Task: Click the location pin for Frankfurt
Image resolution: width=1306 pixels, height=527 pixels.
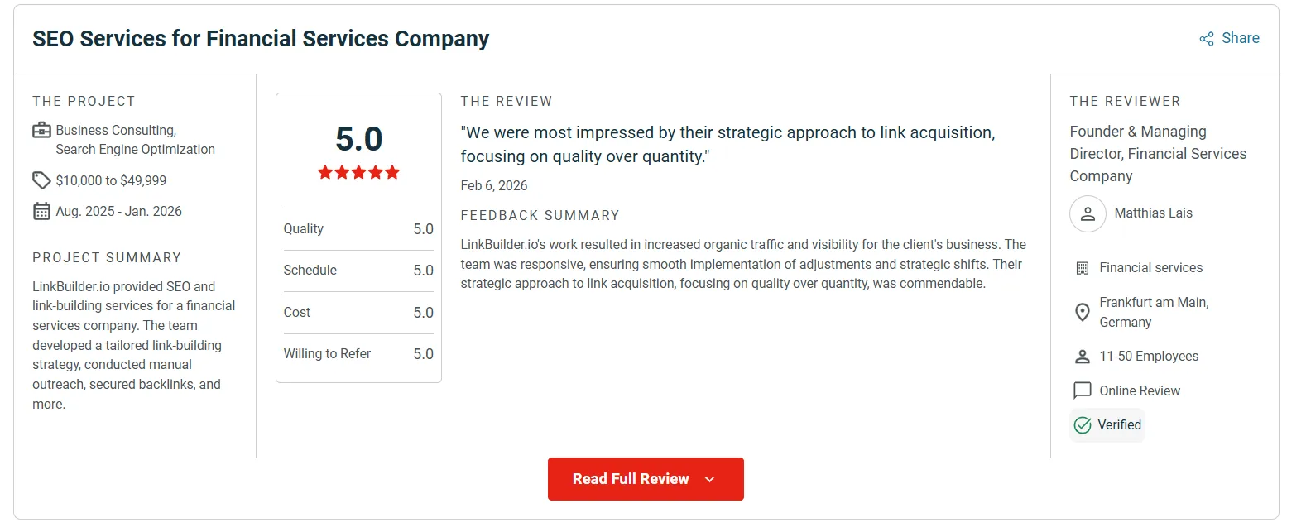Action: tap(1082, 312)
